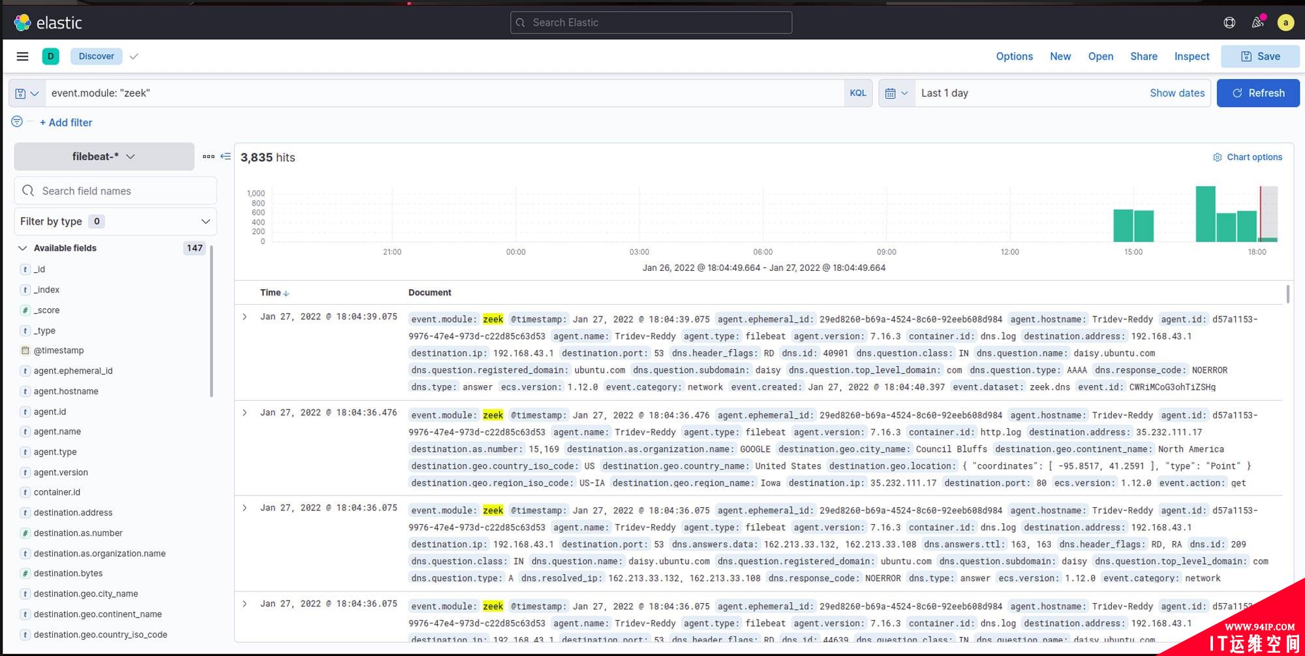Click + Add filter link
1305x656 pixels.
click(x=66, y=123)
